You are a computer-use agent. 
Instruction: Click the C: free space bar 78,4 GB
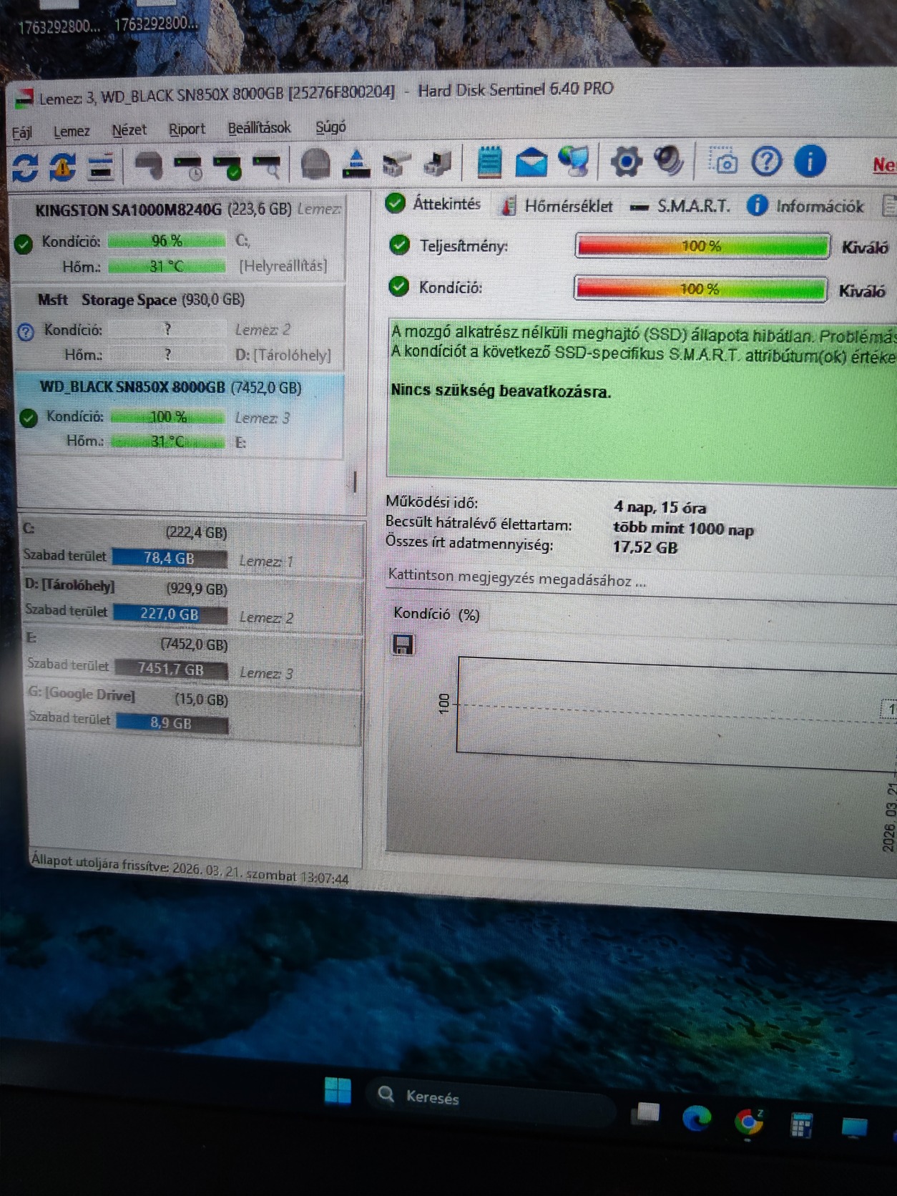point(170,559)
